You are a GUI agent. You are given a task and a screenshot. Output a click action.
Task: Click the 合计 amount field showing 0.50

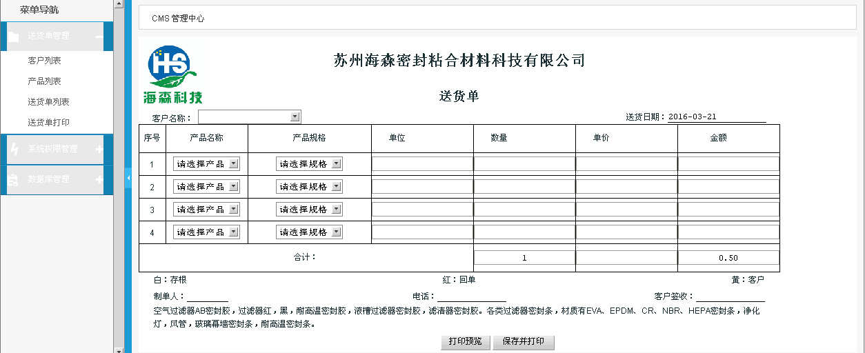point(728,258)
